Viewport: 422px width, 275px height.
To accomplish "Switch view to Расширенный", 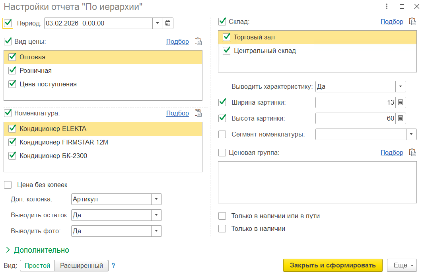I will [82, 265].
